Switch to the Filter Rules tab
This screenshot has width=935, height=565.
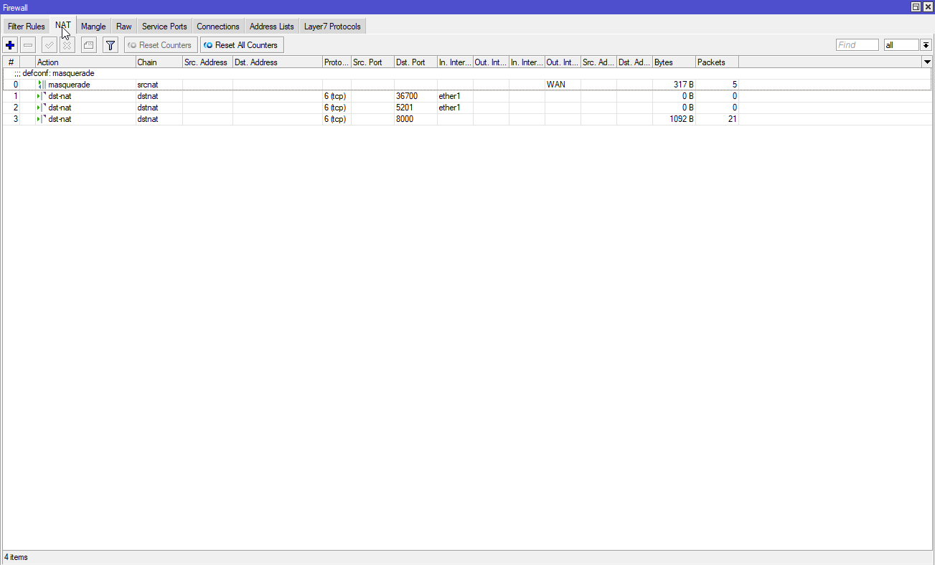[27, 27]
